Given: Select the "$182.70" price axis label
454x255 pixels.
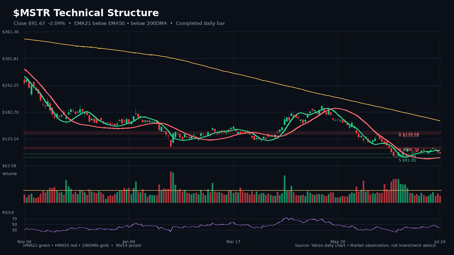Looking at the screenshot, I should click(x=10, y=112).
